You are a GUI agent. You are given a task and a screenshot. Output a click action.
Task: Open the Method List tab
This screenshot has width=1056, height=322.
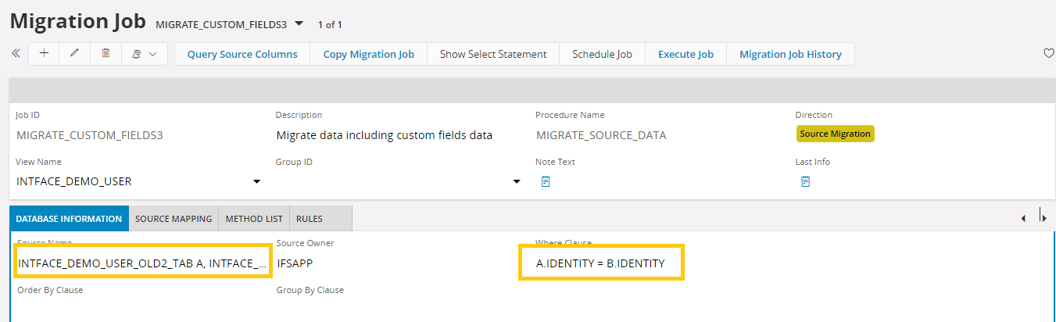(x=254, y=219)
